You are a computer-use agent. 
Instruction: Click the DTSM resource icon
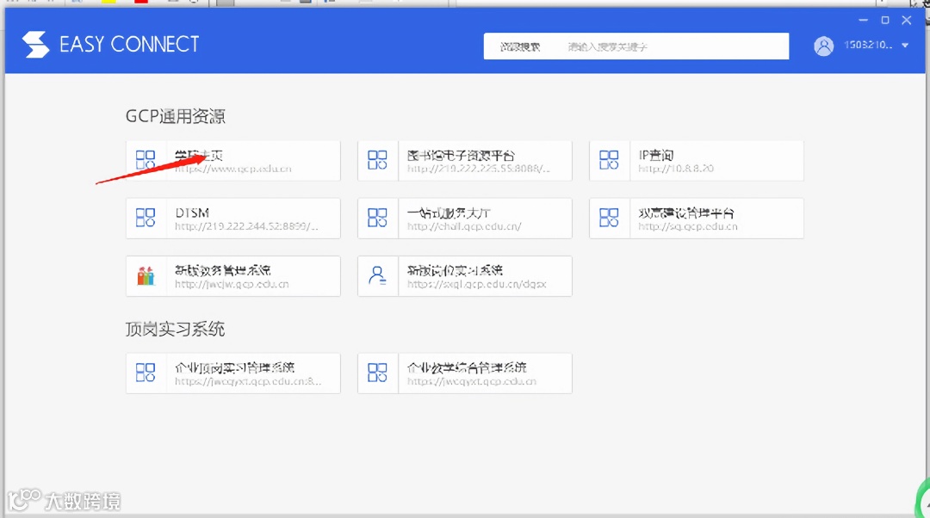(x=146, y=218)
